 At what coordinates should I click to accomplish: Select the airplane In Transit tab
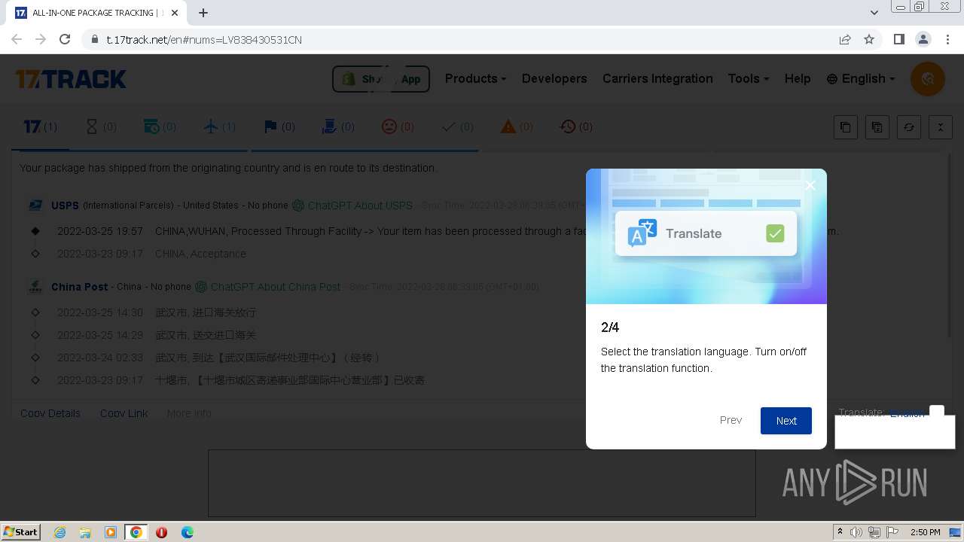(x=219, y=126)
